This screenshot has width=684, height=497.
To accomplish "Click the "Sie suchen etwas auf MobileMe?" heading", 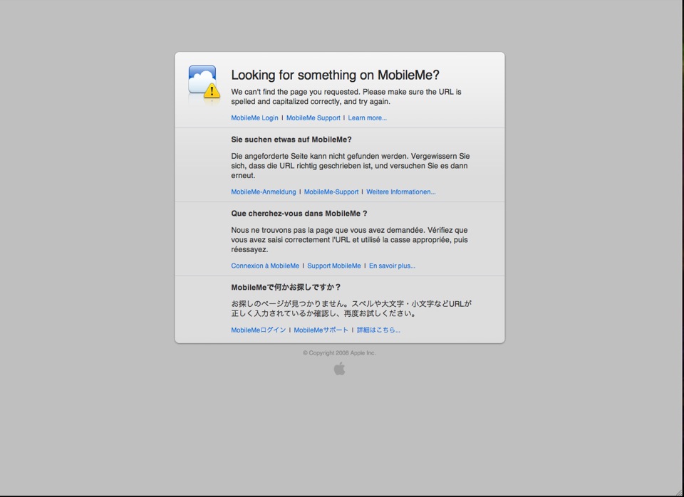I will click(x=291, y=140).
